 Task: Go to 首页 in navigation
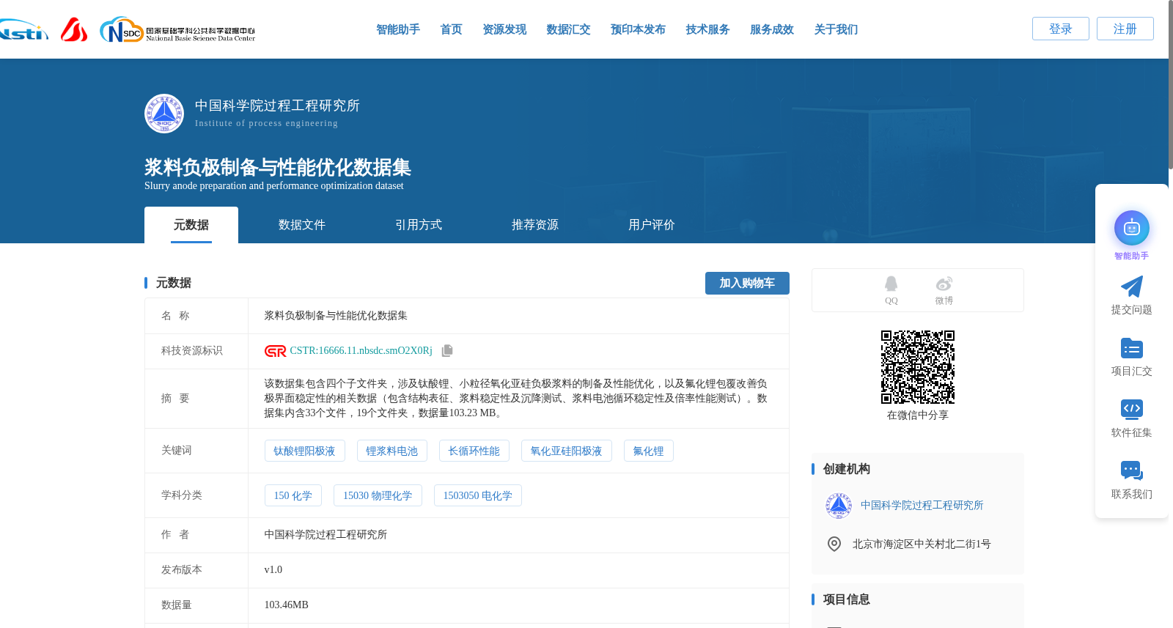click(451, 29)
